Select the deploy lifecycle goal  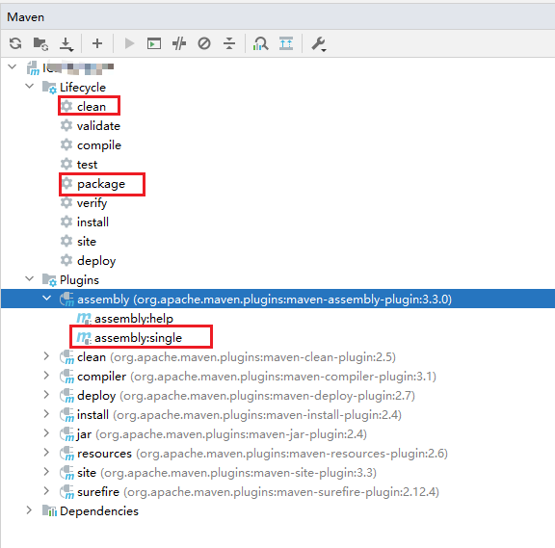(x=88, y=261)
